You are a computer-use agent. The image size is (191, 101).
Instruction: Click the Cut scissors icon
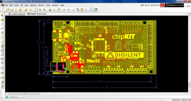73,10
